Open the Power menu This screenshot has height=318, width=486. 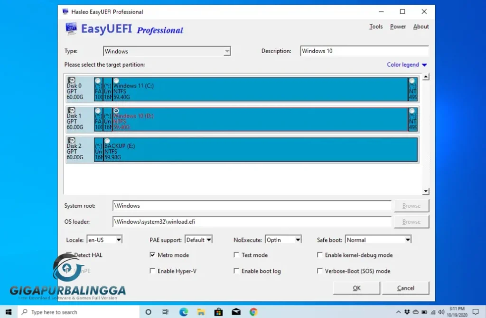point(398,27)
